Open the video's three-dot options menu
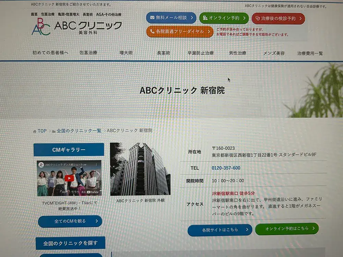Viewport: 343px width, 257px height. (x=96, y=164)
